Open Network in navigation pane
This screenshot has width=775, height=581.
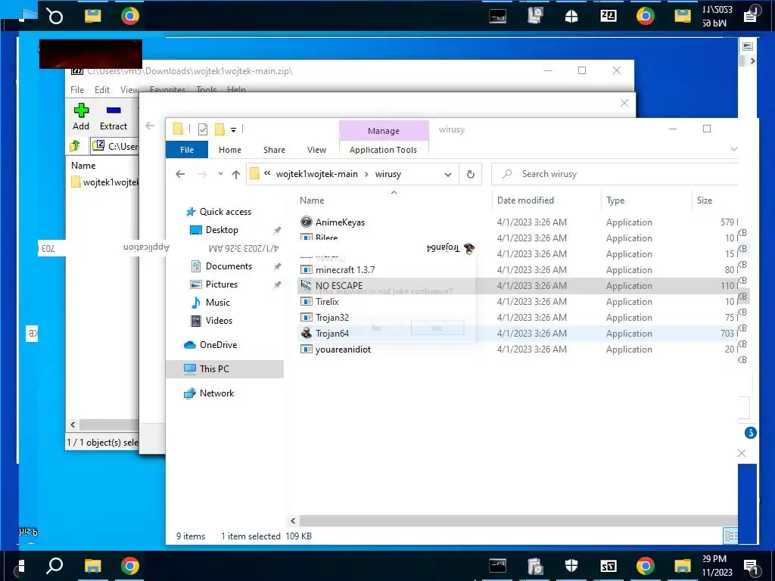coord(216,393)
